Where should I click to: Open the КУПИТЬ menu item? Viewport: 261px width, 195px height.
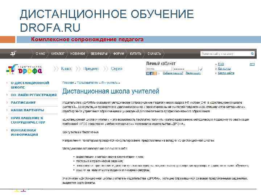tap(136, 54)
